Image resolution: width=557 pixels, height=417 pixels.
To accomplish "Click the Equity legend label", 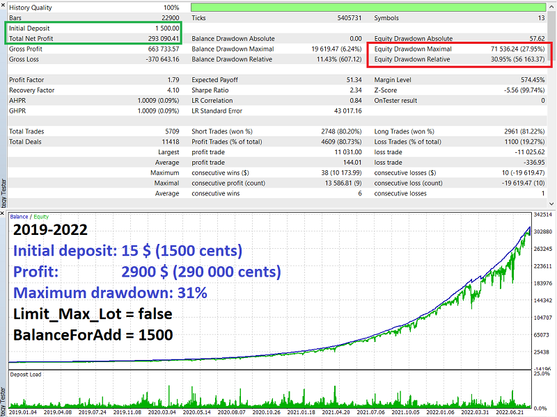I will 41,217.
